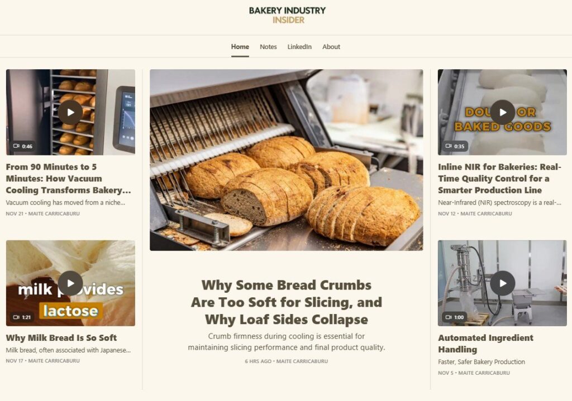Play the milk bread video
572x401 pixels.
coord(70,283)
